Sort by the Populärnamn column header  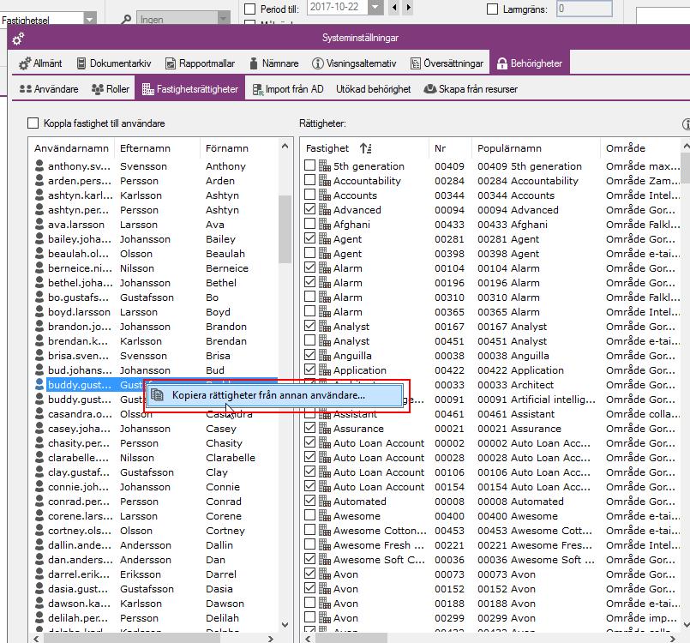pyautogui.click(x=536, y=148)
